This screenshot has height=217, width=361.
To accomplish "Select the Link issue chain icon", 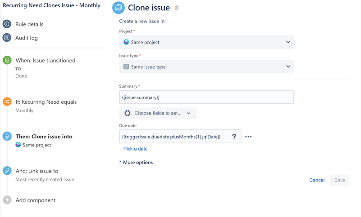I will pyautogui.click(x=7, y=171).
